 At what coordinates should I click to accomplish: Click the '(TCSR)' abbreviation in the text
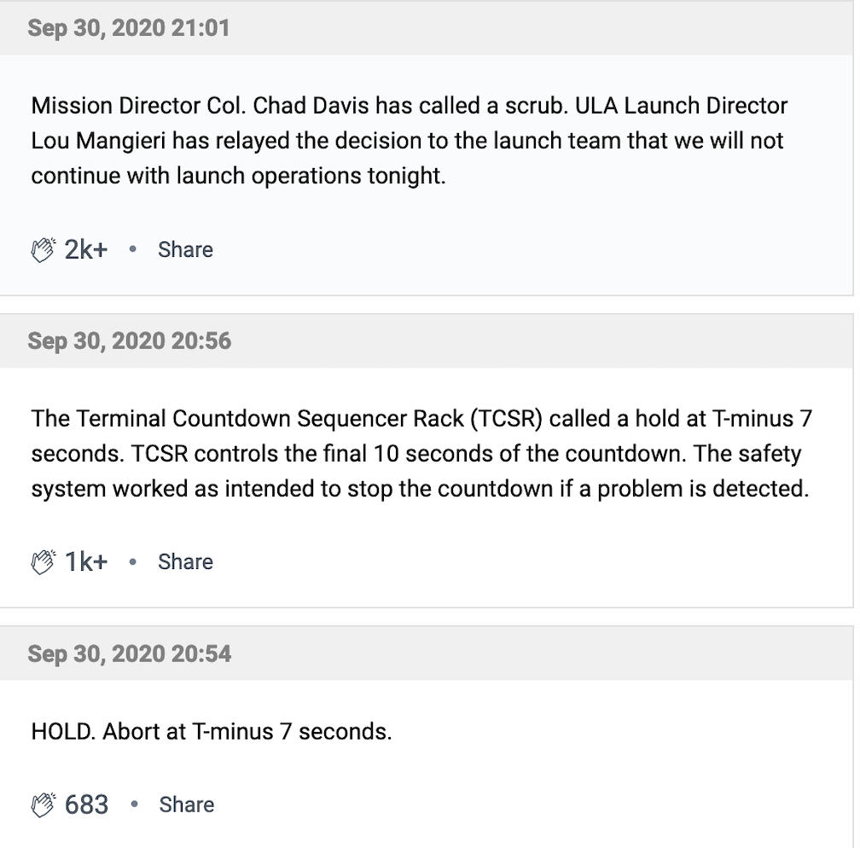tap(503, 419)
